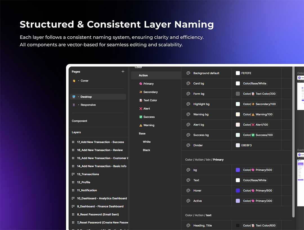Click the palette icon next to Background default
304x230 pixels.
click(x=188, y=73)
